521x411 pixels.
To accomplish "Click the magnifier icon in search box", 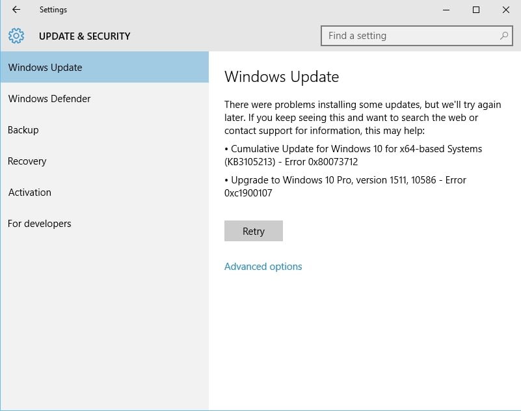I will coord(504,36).
